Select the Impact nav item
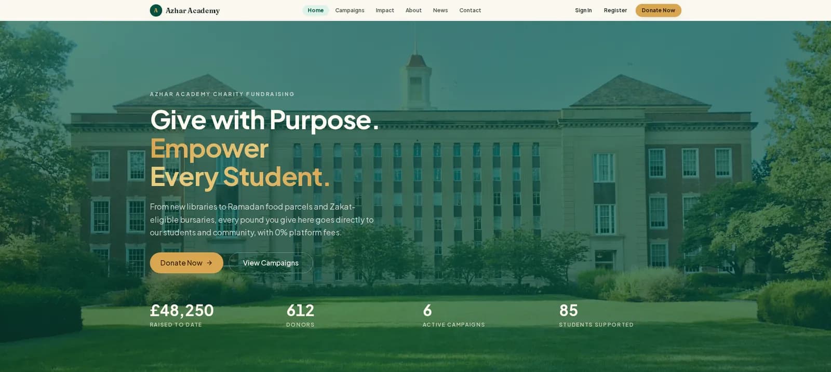Image resolution: width=831 pixels, height=372 pixels. click(x=385, y=10)
